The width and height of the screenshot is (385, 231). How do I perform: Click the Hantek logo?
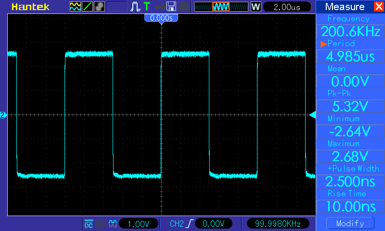(30, 7)
